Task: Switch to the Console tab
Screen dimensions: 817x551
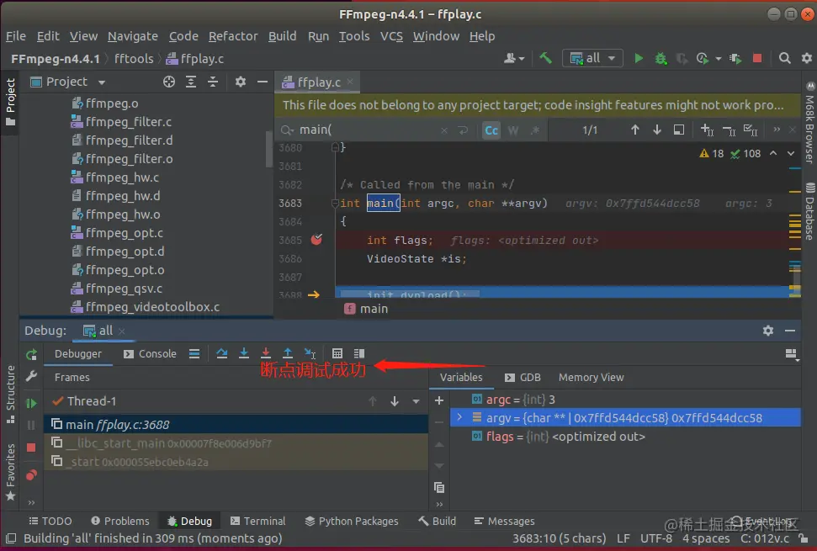Action: point(150,353)
